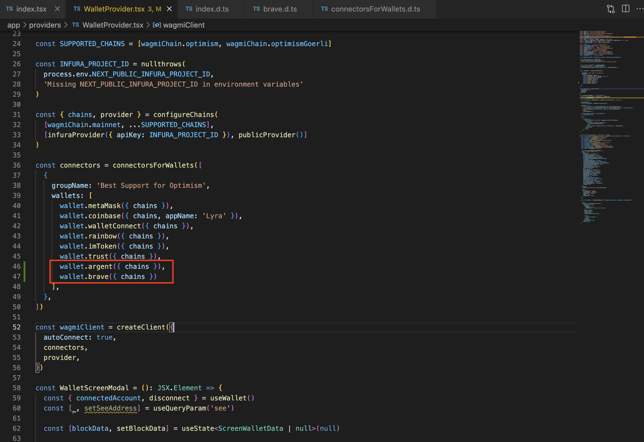This screenshot has height=442, width=644.
Task: Click wallet.coinbase entry
Action: [151, 216]
